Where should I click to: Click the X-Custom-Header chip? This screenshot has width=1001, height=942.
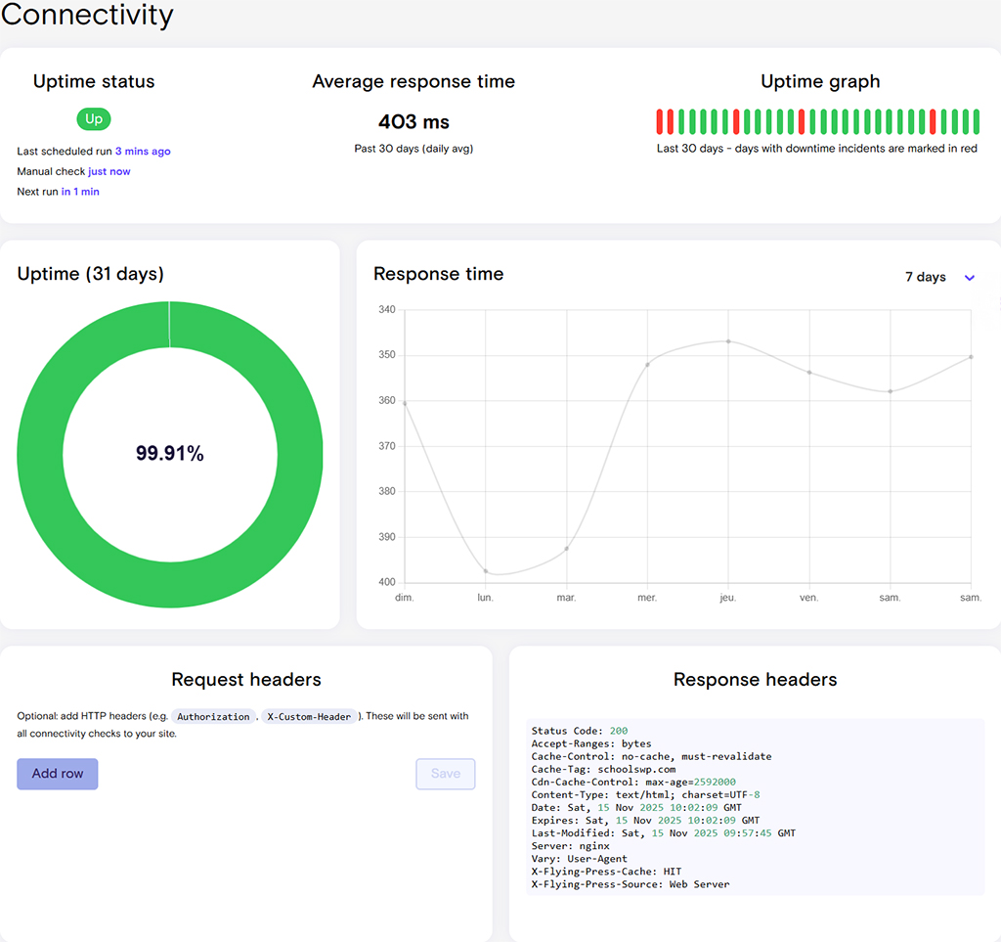[308, 716]
